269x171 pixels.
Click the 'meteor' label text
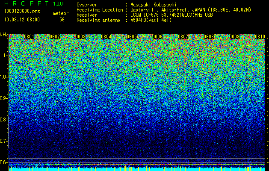tap(61, 13)
